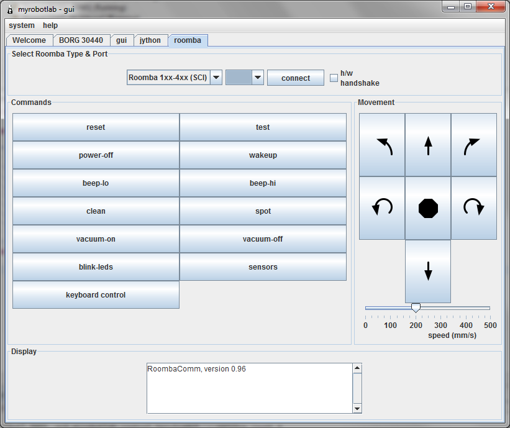The image size is (510, 428).
Task: Click the turn-left forward arrow button
Action: [x=382, y=145]
